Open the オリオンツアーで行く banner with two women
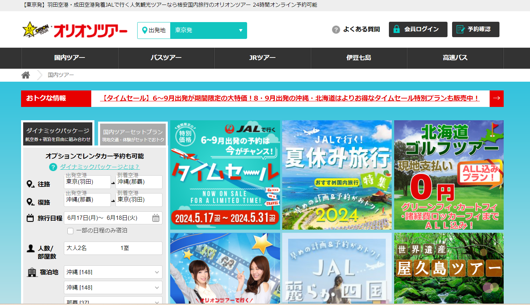Screen dimensions: 530x305 click(225, 268)
